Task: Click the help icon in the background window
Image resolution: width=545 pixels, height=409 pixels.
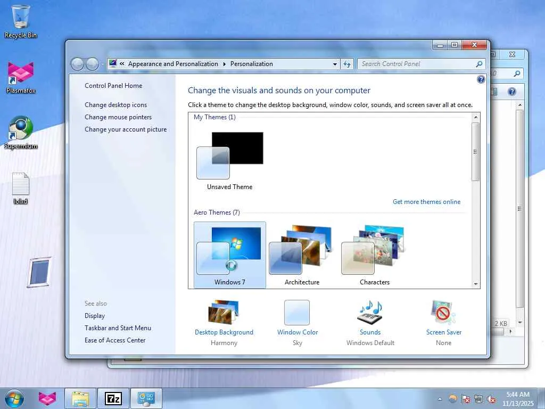Action: coord(512,92)
